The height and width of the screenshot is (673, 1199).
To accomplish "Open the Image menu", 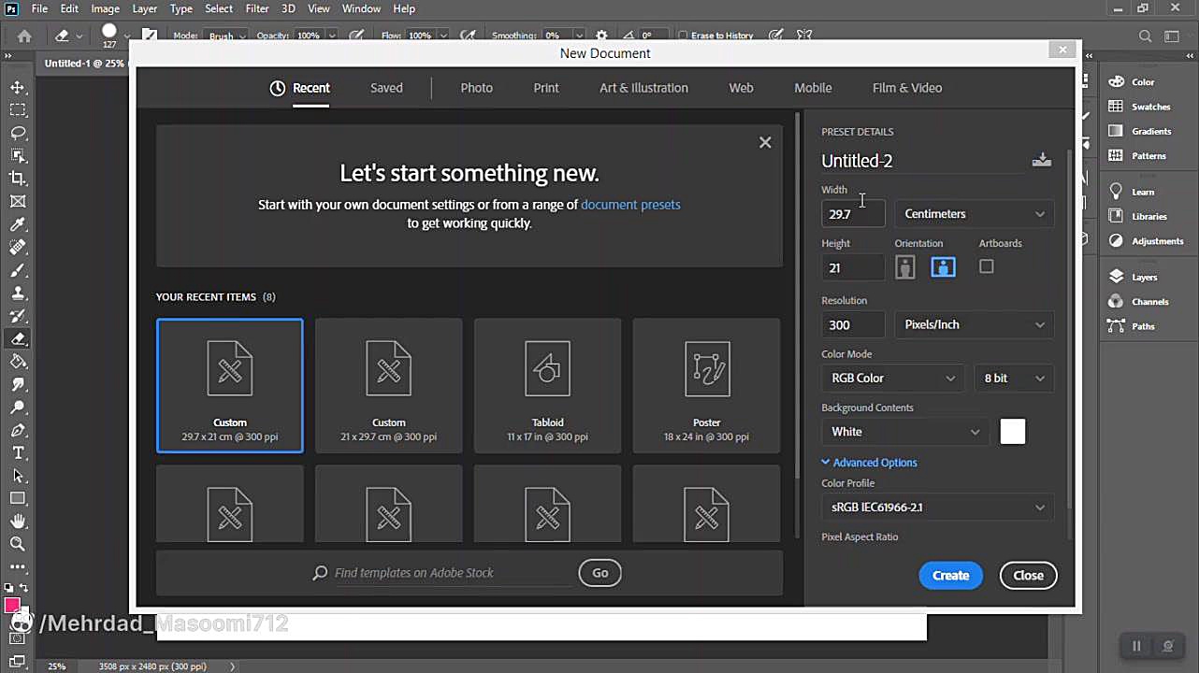I will (105, 8).
